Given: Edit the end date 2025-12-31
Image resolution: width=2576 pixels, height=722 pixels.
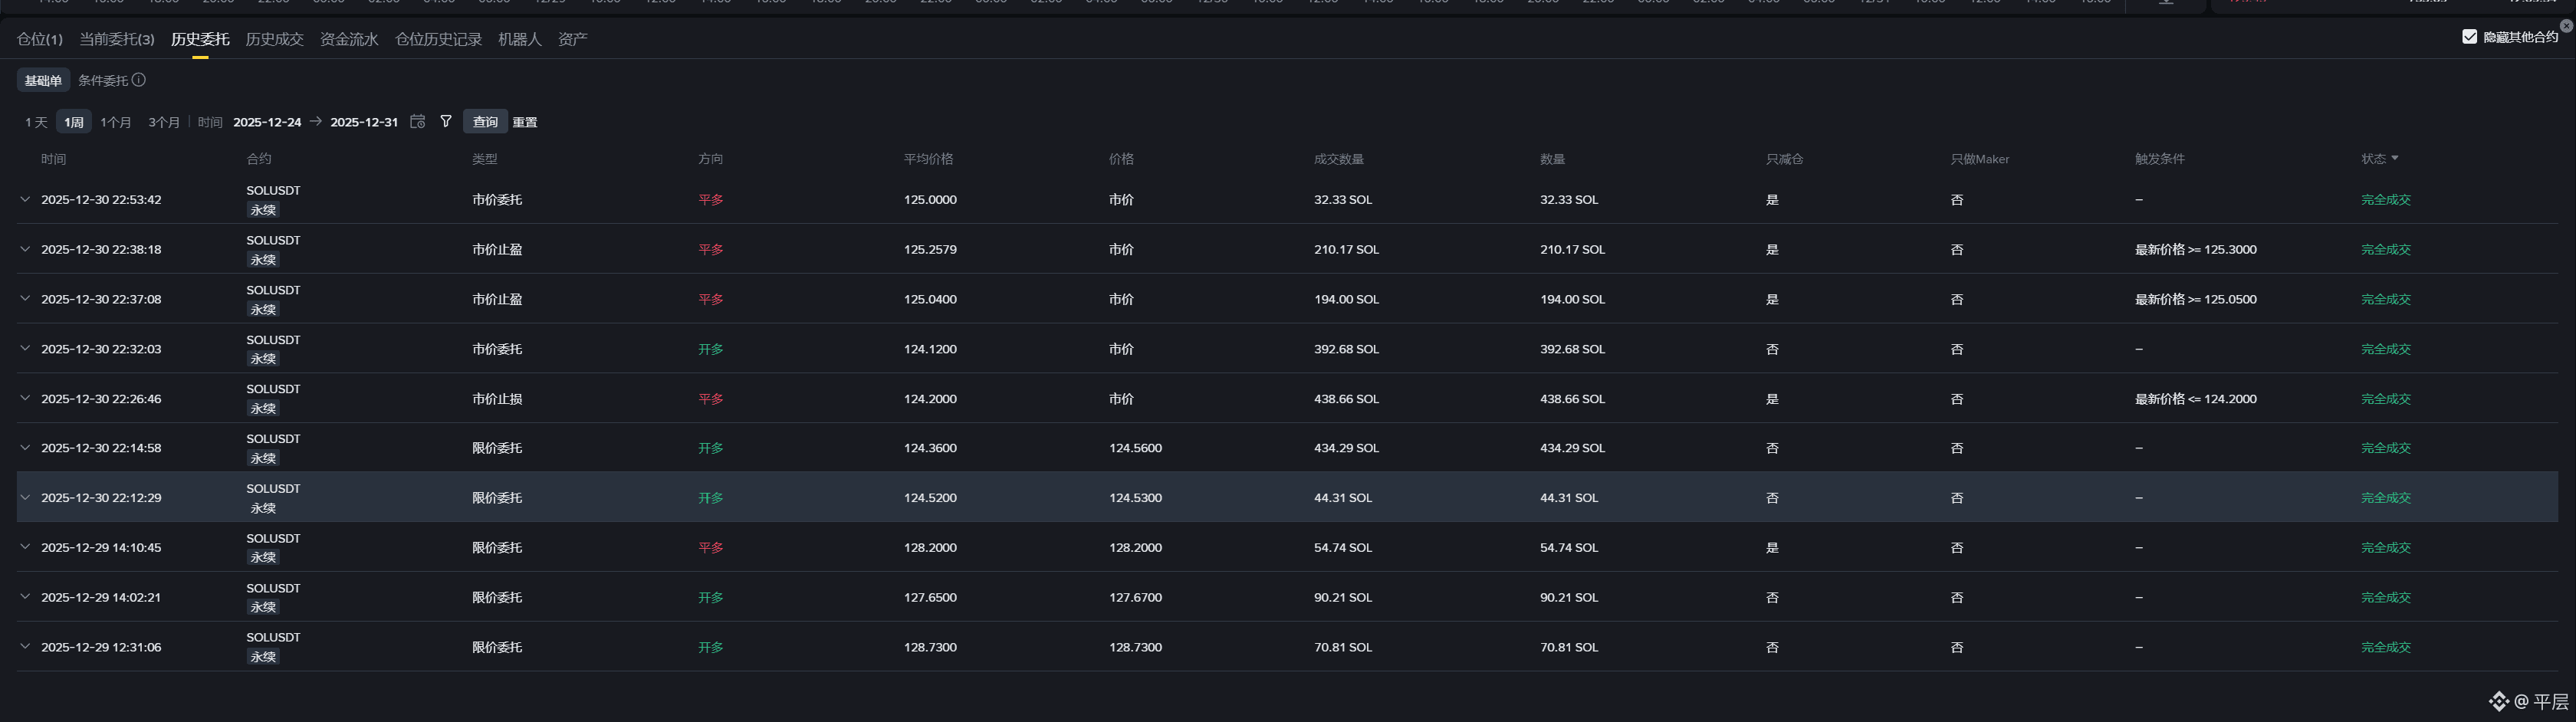Looking at the screenshot, I should coord(364,122).
